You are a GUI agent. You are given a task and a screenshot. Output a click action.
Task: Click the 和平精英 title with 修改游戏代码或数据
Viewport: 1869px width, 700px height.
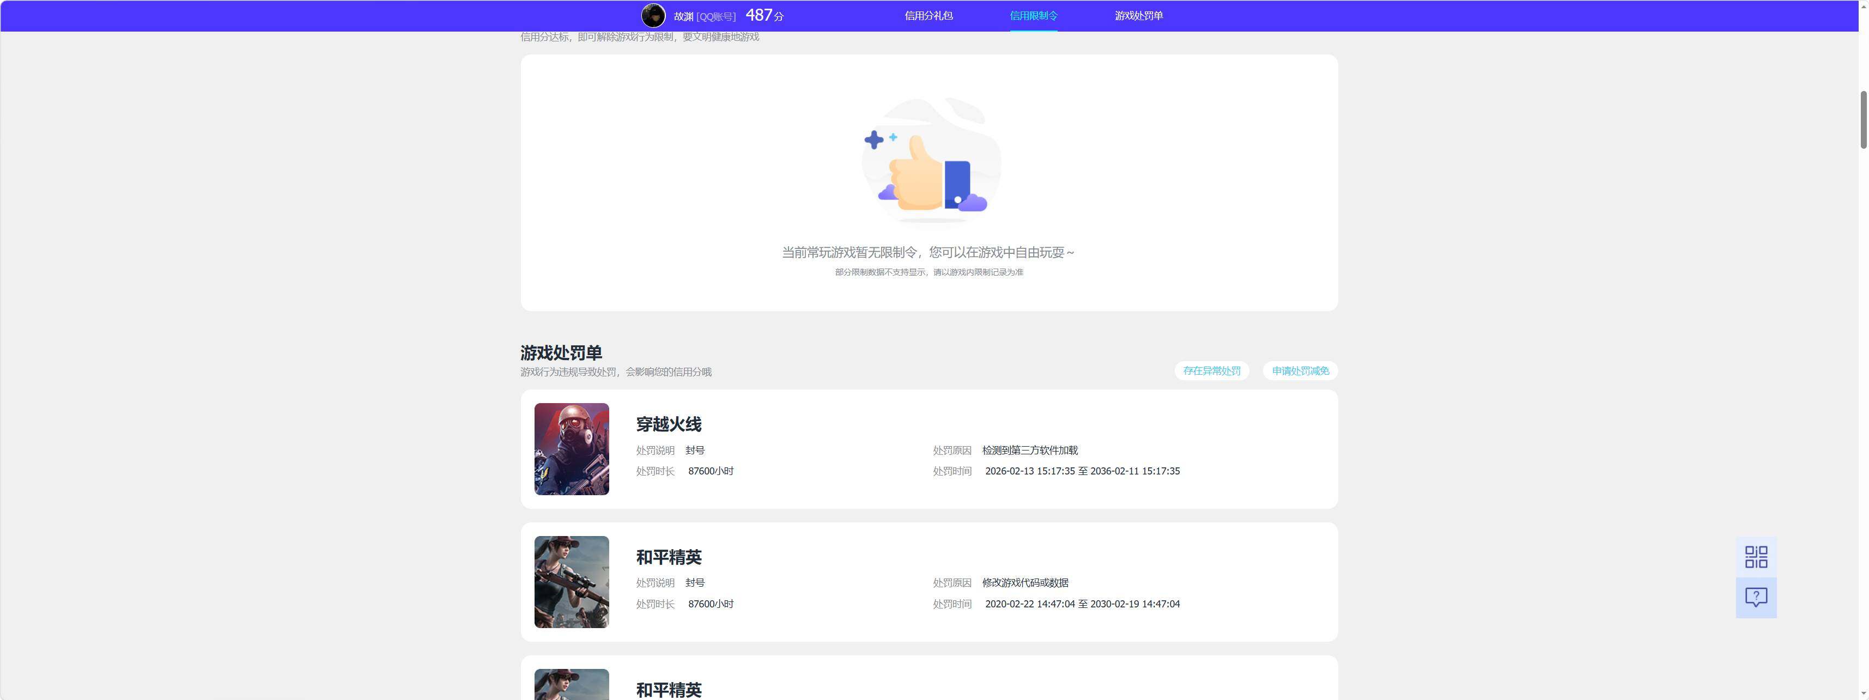668,557
